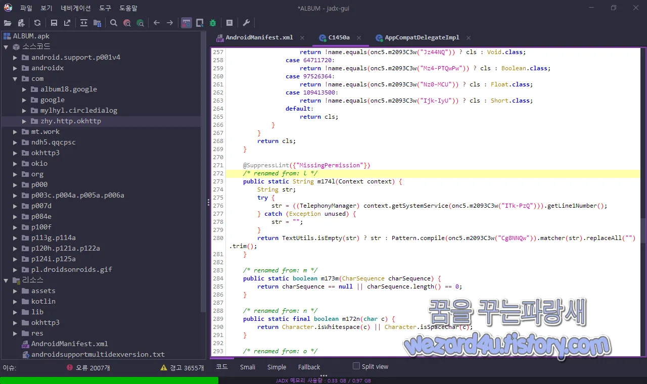Select AndroidManifest.xml in the resource tree
This screenshot has width=647, height=384.
(x=65, y=344)
